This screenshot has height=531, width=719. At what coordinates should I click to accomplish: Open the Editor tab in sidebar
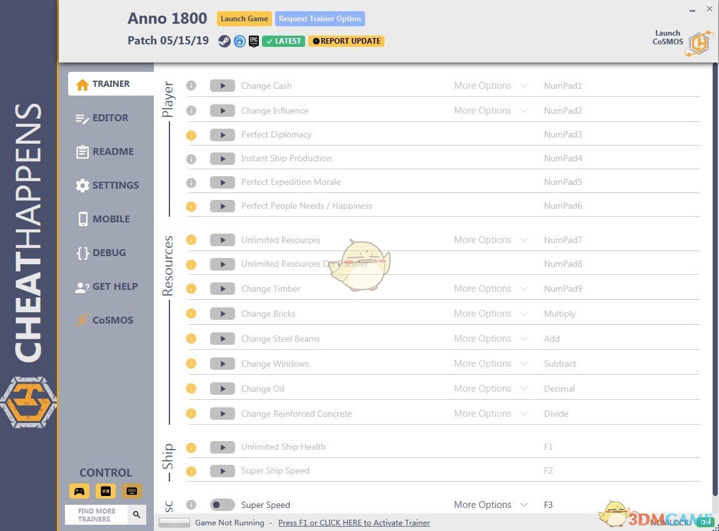click(110, 118)
